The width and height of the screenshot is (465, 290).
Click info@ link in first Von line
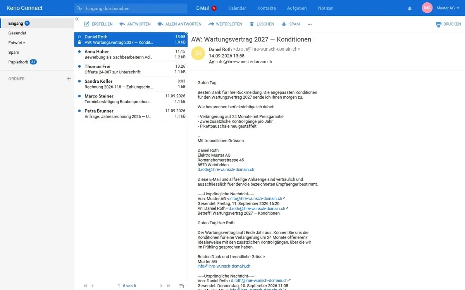tap(256, 198)
